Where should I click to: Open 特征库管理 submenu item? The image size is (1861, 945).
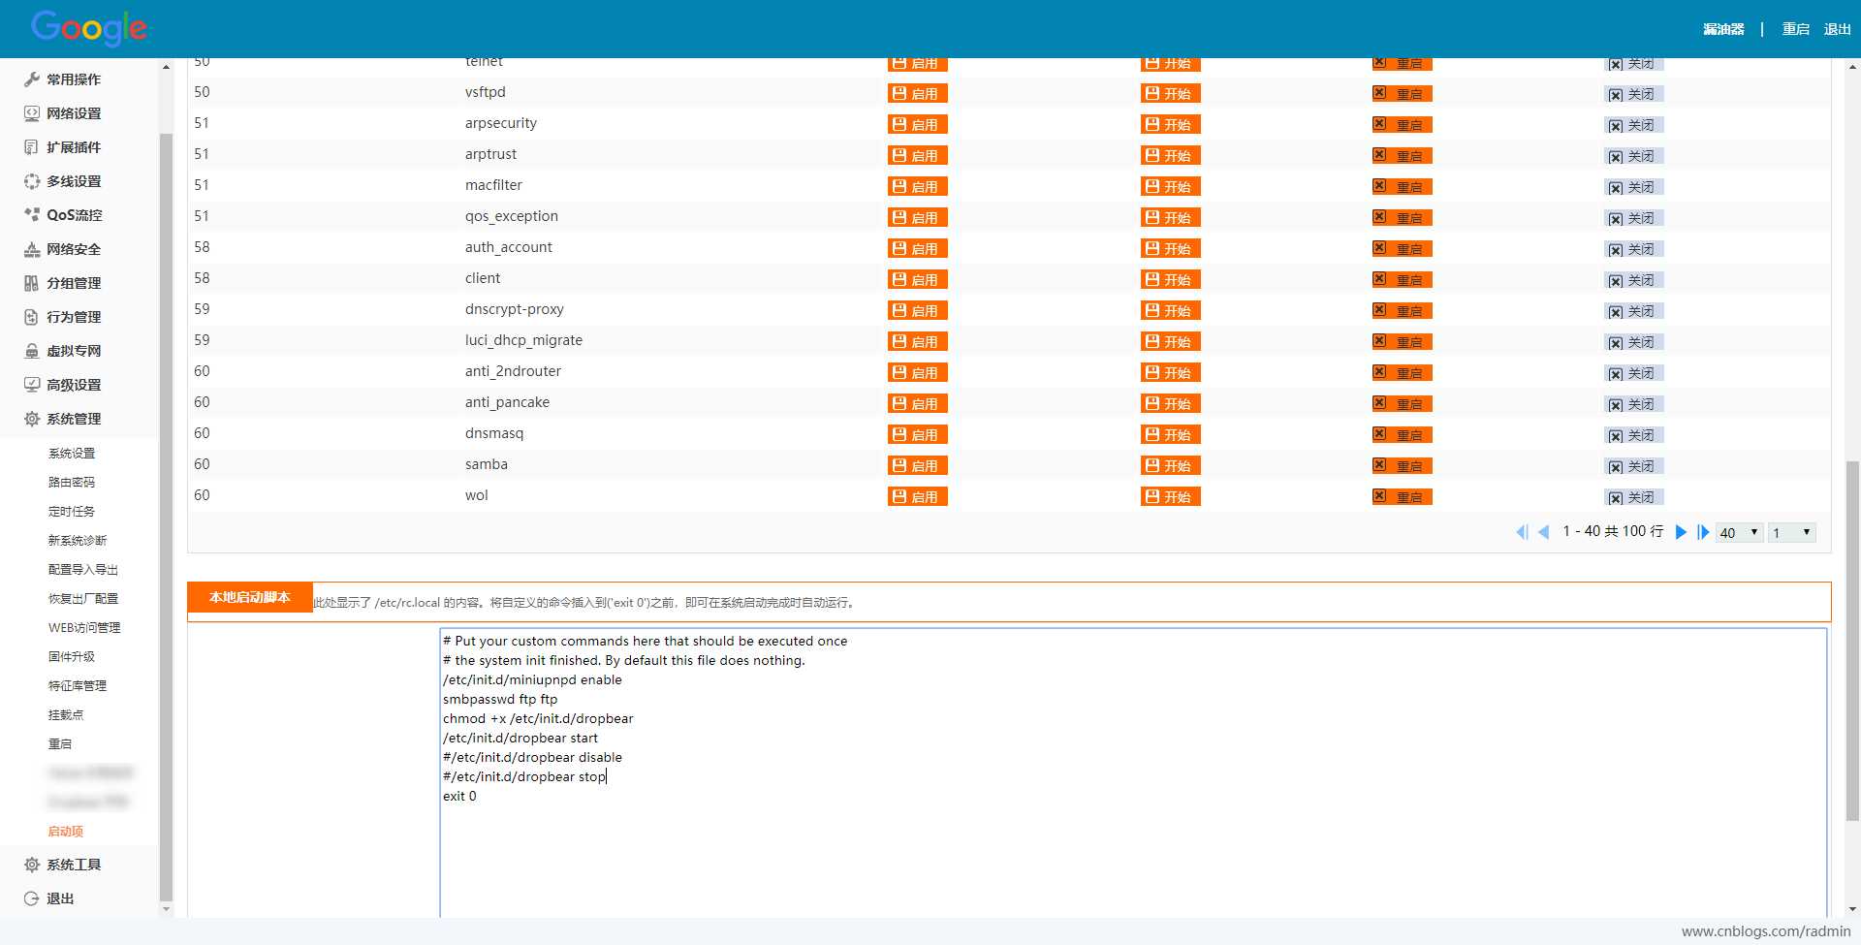(78, 685)
